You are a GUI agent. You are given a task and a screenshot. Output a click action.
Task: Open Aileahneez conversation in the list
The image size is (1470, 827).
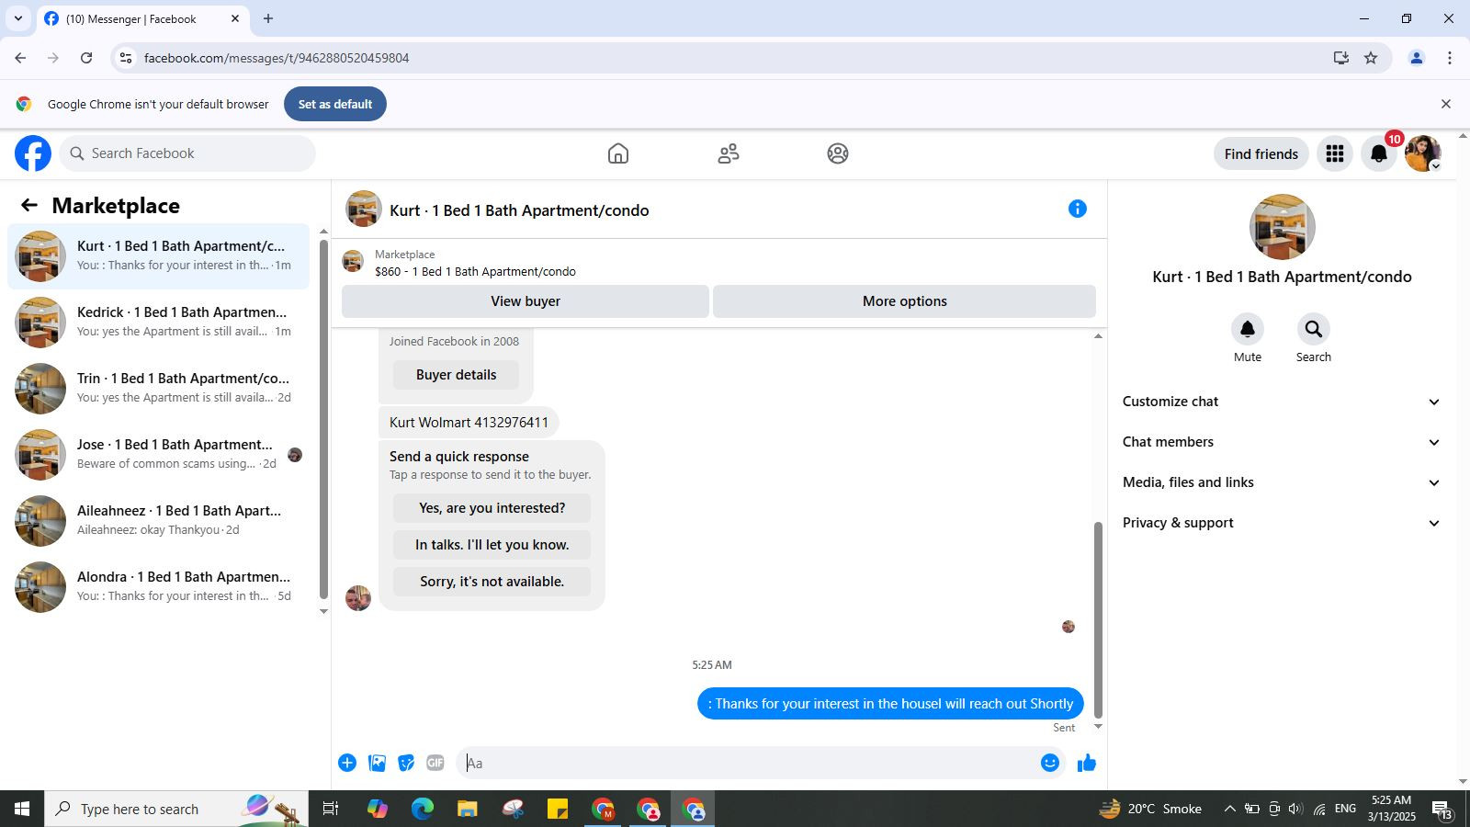point(158,521)
